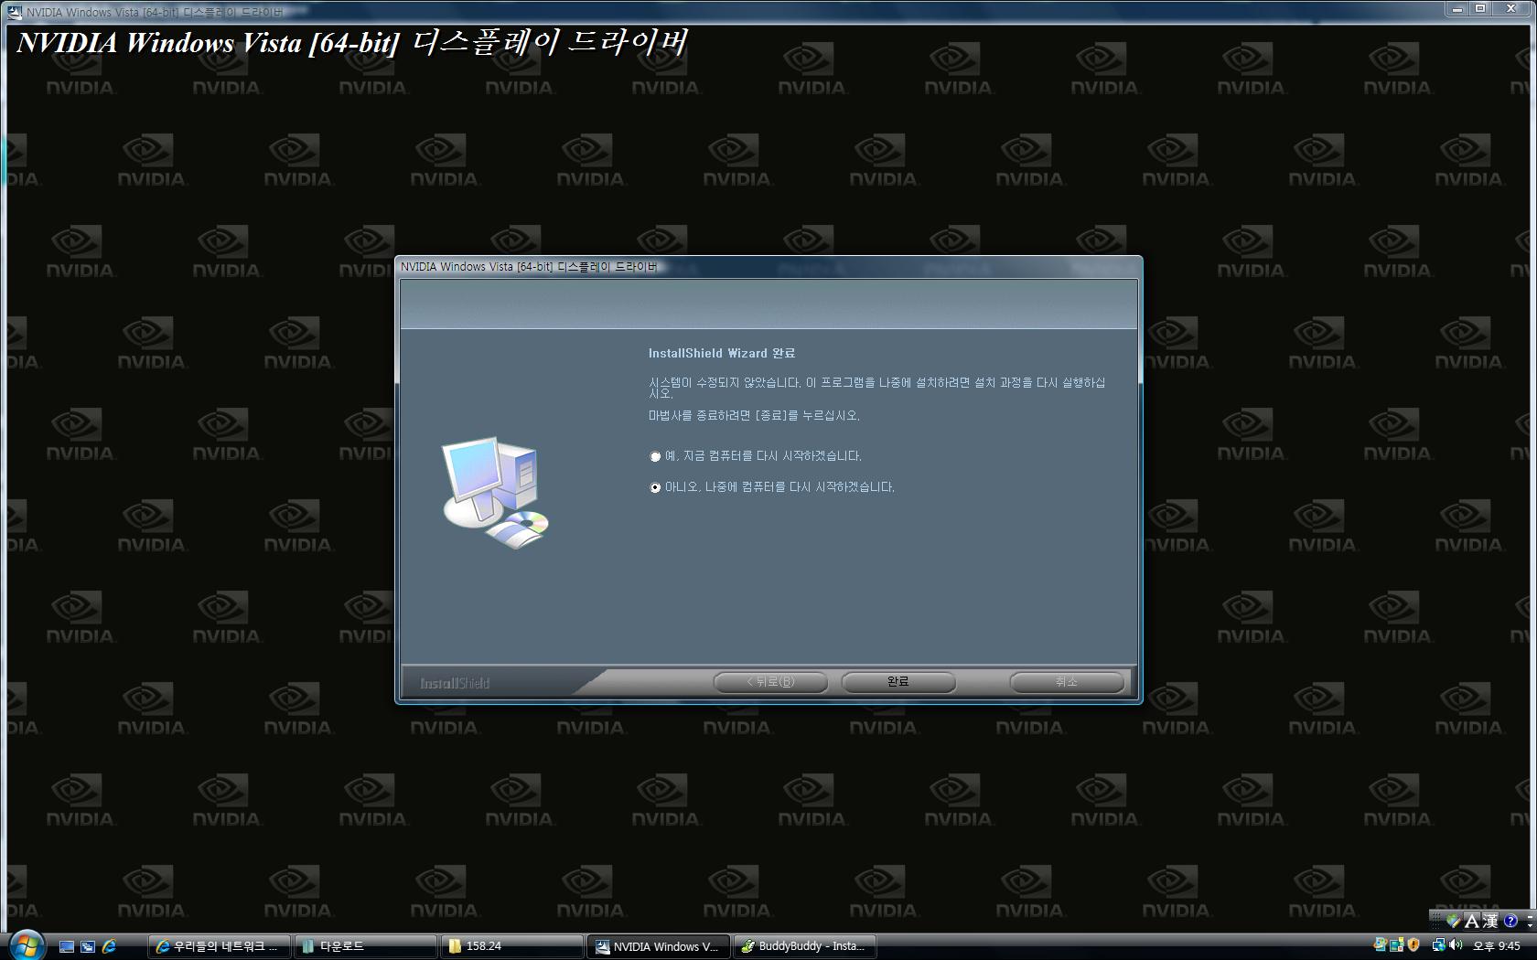Click the Windows Sidebar tray icon
This screenshot has width=1537, height=960.
[1397, 945]
